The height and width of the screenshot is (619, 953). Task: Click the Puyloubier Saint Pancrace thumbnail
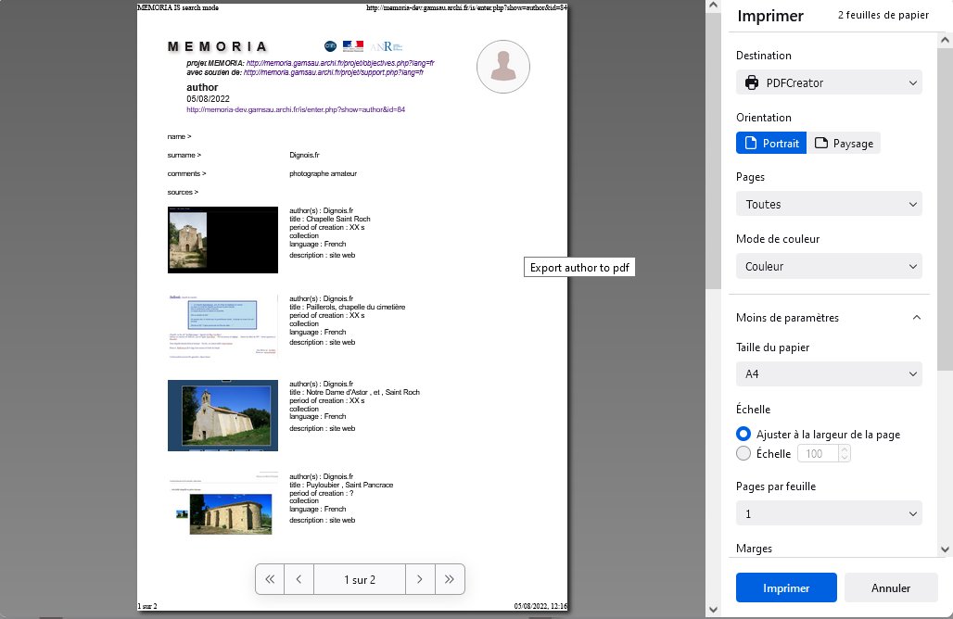pyautogui.click(x=223, y=505)
